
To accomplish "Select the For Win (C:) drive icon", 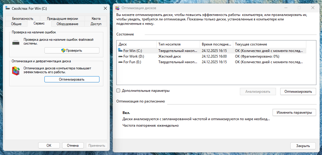I will click(120, 51).
